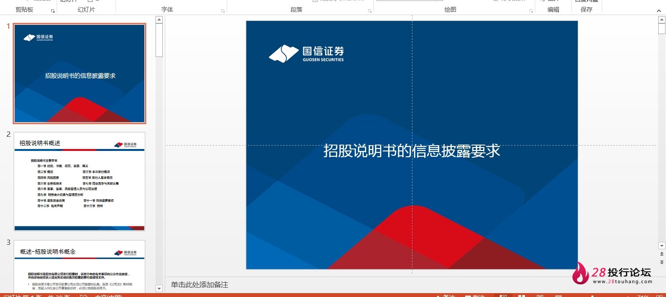Go to previous slide via double-up arrow

tap(662, 254)
